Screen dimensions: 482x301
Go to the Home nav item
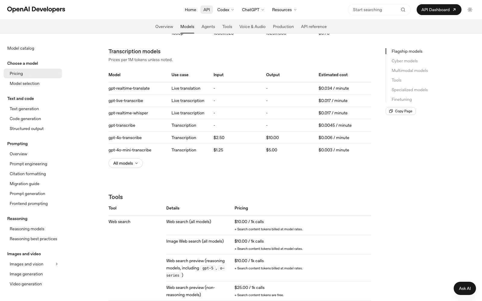[x=190, y=10]
